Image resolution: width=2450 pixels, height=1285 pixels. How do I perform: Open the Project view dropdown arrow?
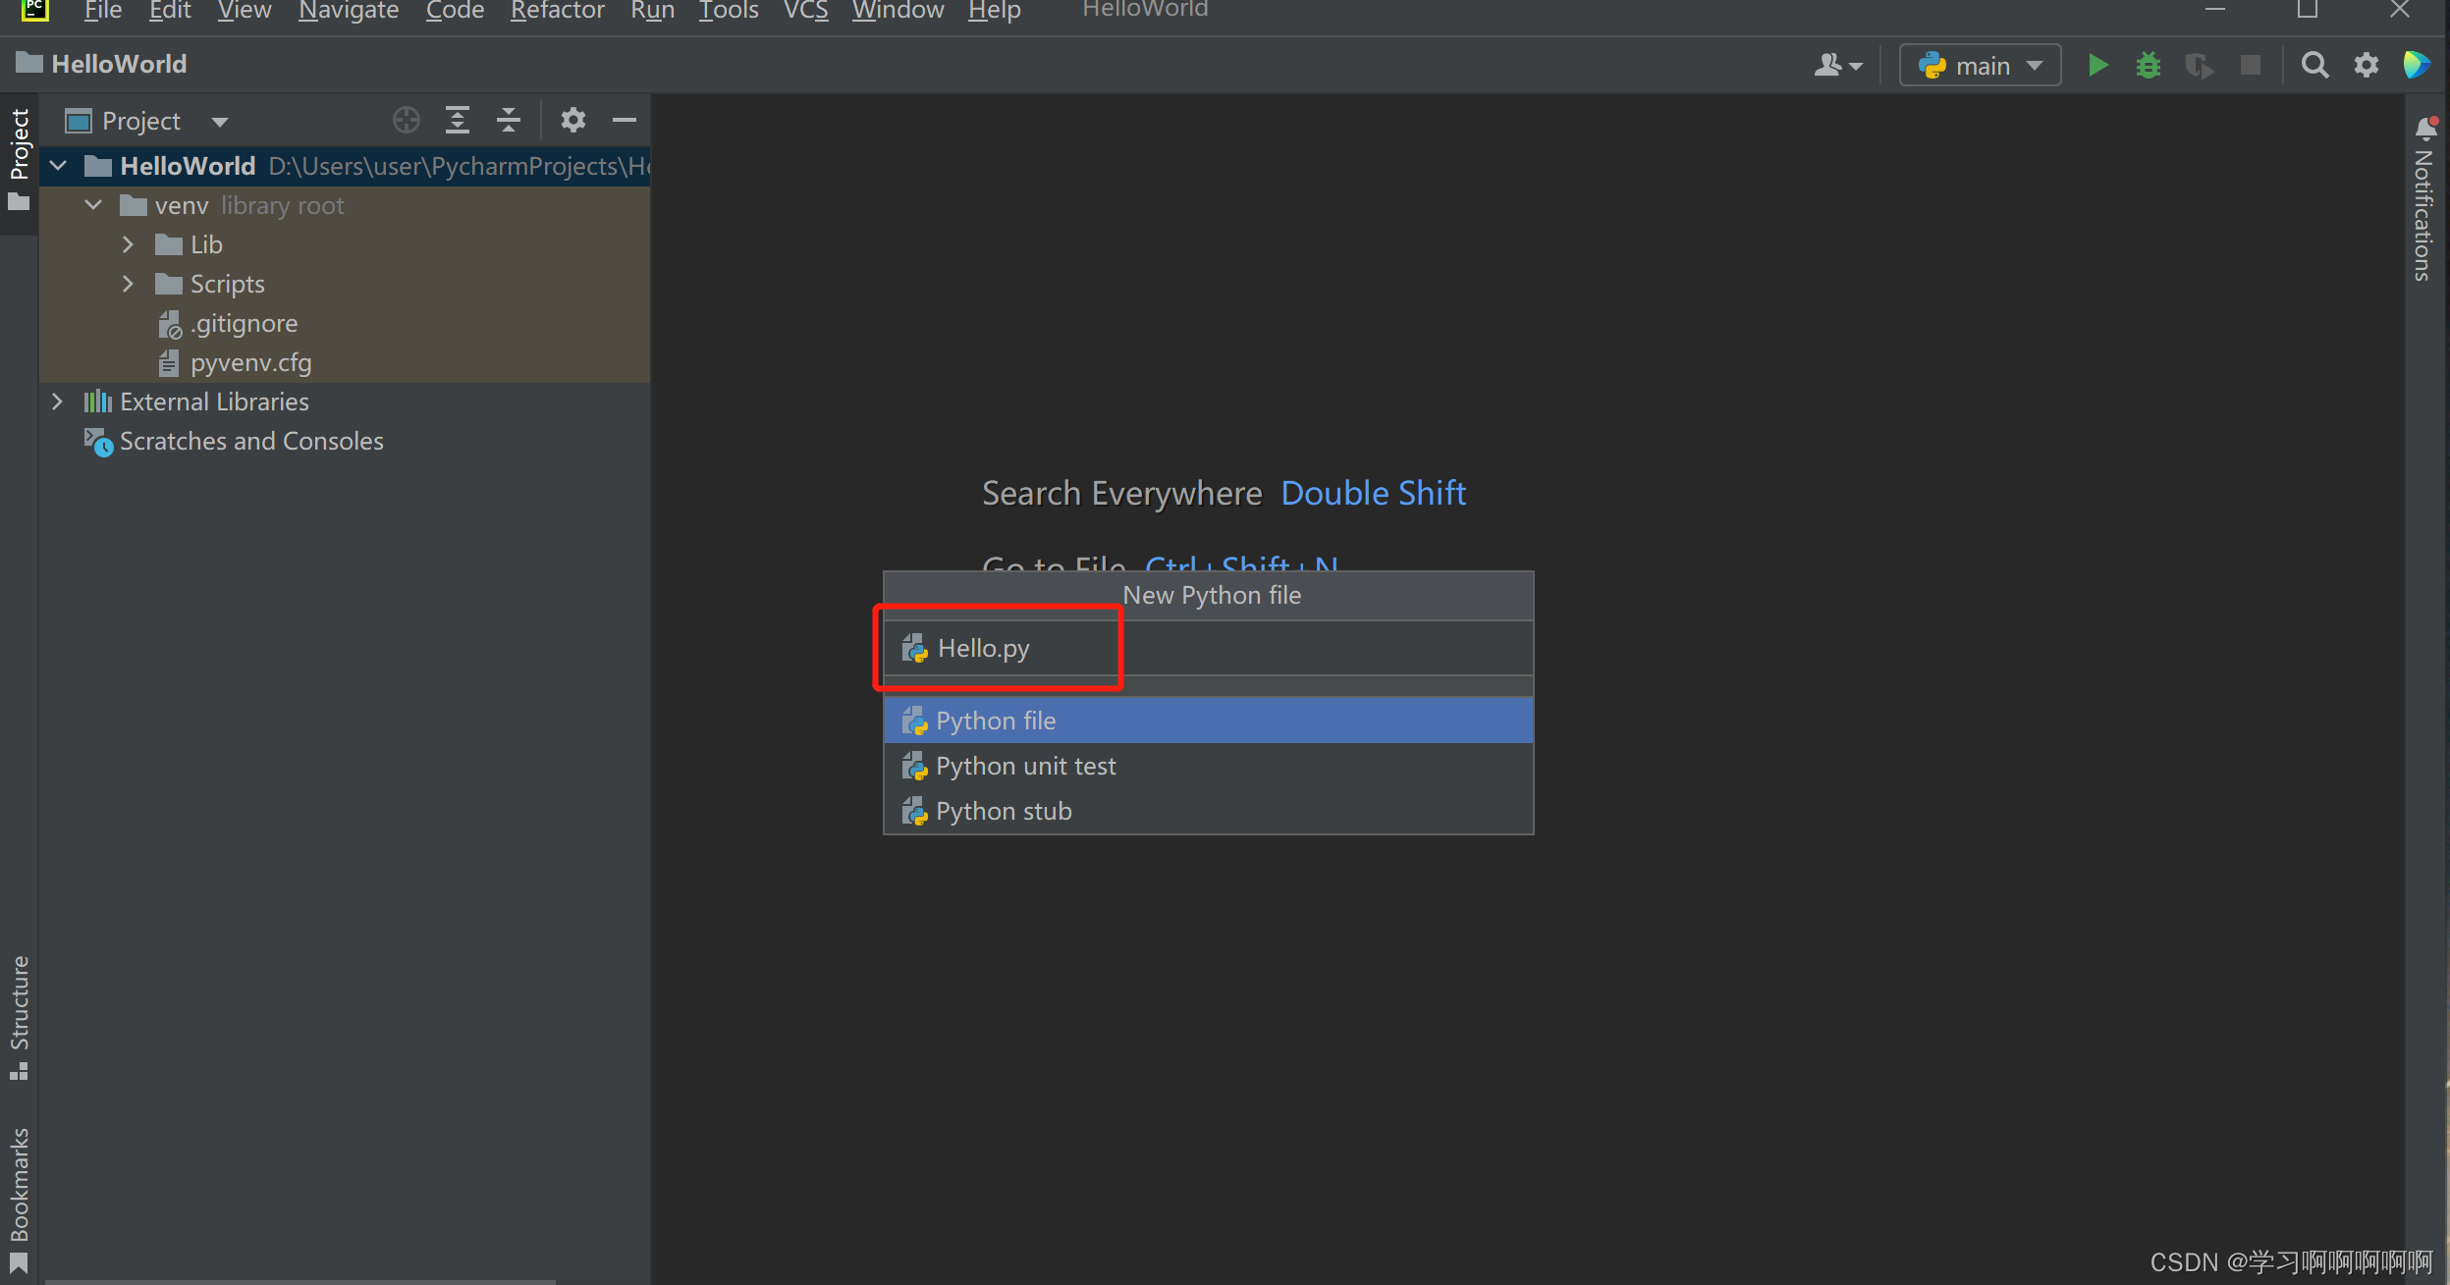coord(220,122)
